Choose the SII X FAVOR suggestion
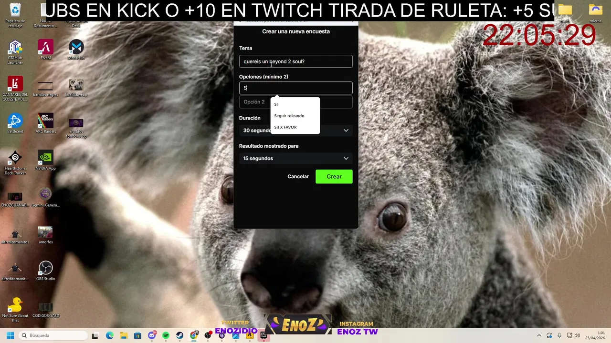This screenshot has width=611, height=343. (x=295, y=127)
